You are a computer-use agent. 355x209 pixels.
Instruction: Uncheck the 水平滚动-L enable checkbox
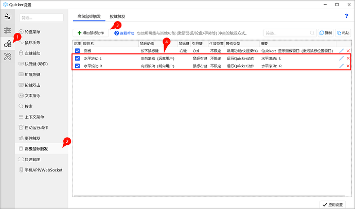point(77,59)
